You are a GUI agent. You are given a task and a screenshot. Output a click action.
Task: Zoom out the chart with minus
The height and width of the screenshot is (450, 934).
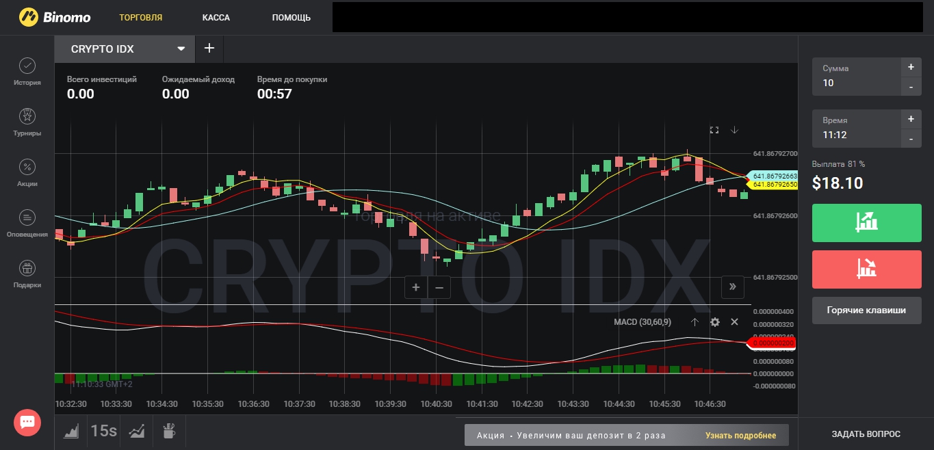point(439,287)
